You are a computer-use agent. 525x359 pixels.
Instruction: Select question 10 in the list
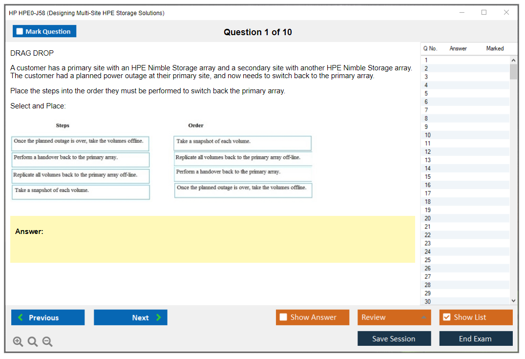click(x=428, y=135)
